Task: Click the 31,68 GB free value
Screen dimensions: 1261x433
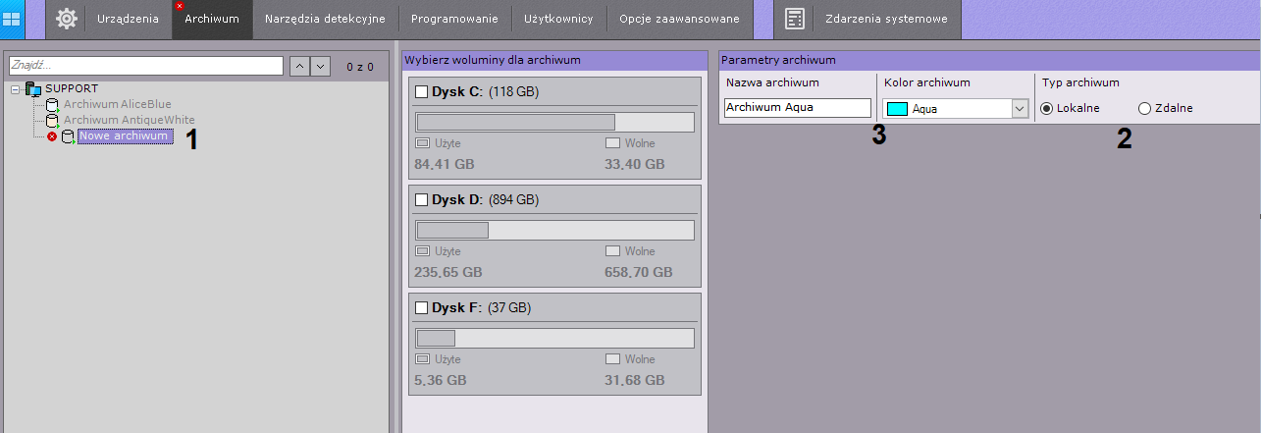Action: click(x=635, y=380)
